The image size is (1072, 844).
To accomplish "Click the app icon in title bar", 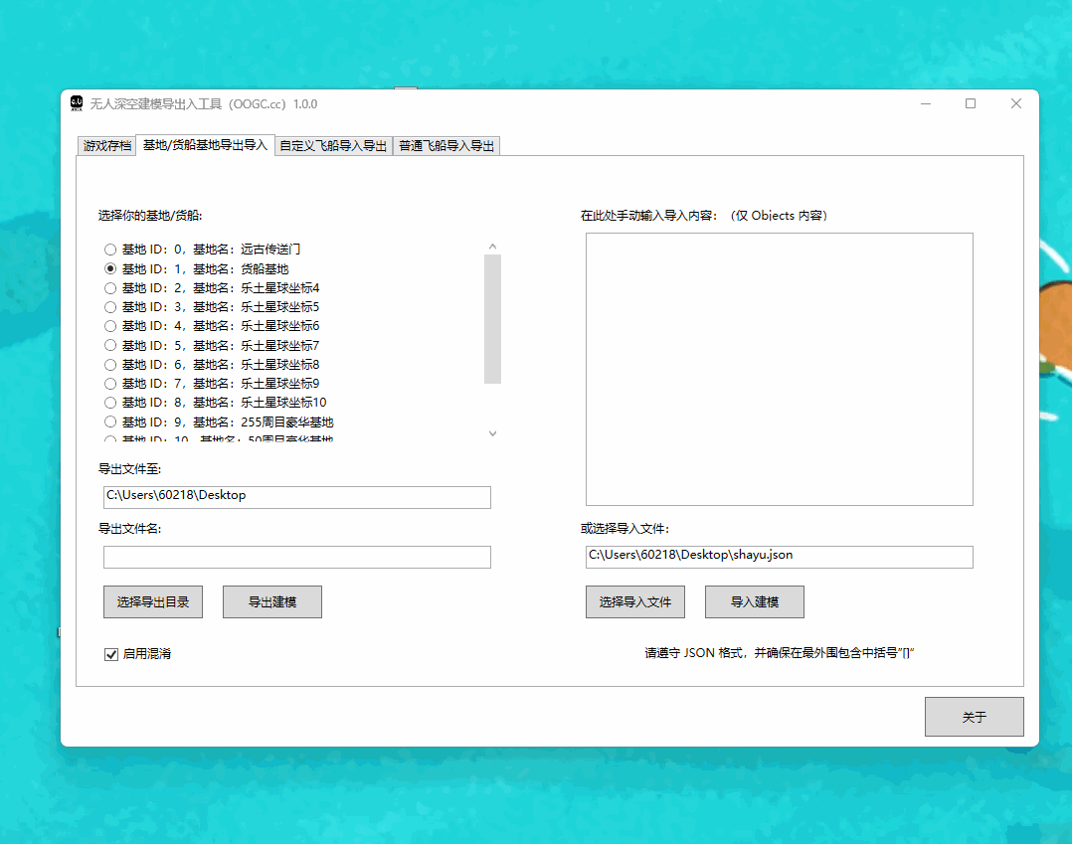I will (x=77, y=103).
